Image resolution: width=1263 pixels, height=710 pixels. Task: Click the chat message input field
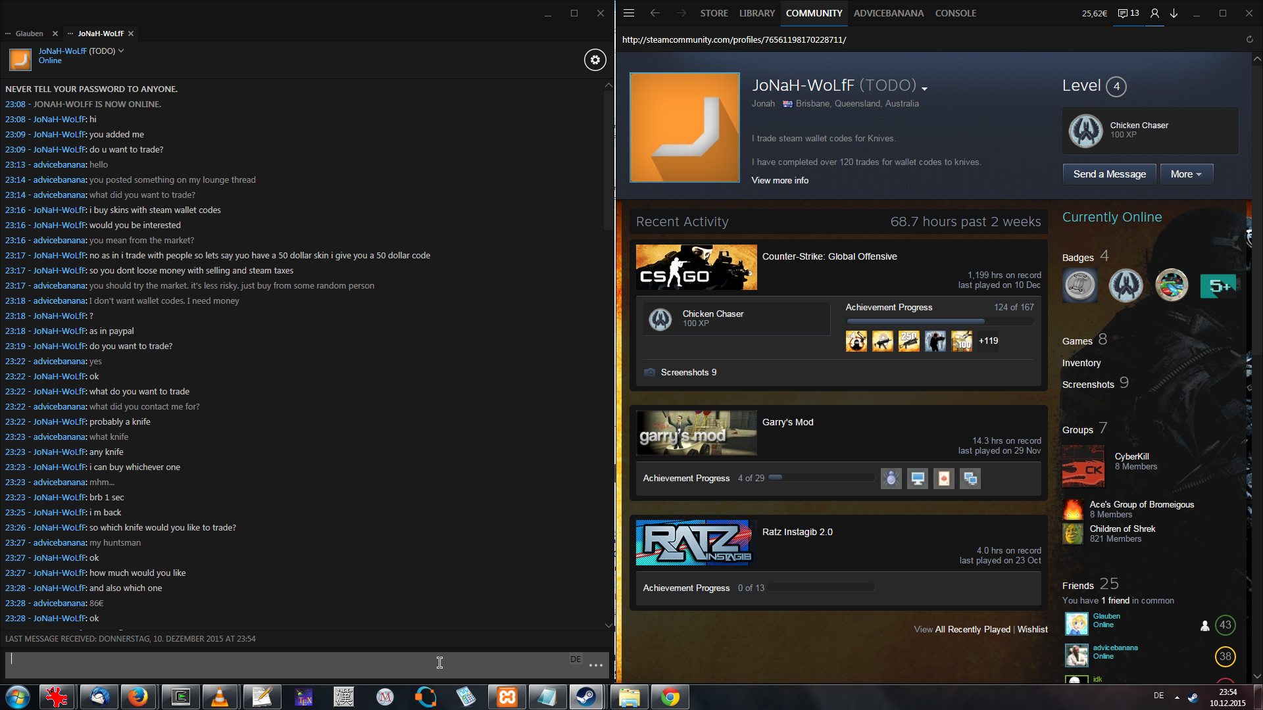[283, 664]
